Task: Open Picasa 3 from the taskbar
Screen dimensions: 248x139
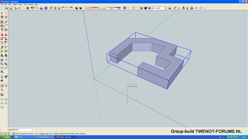Action: [24, 137]
